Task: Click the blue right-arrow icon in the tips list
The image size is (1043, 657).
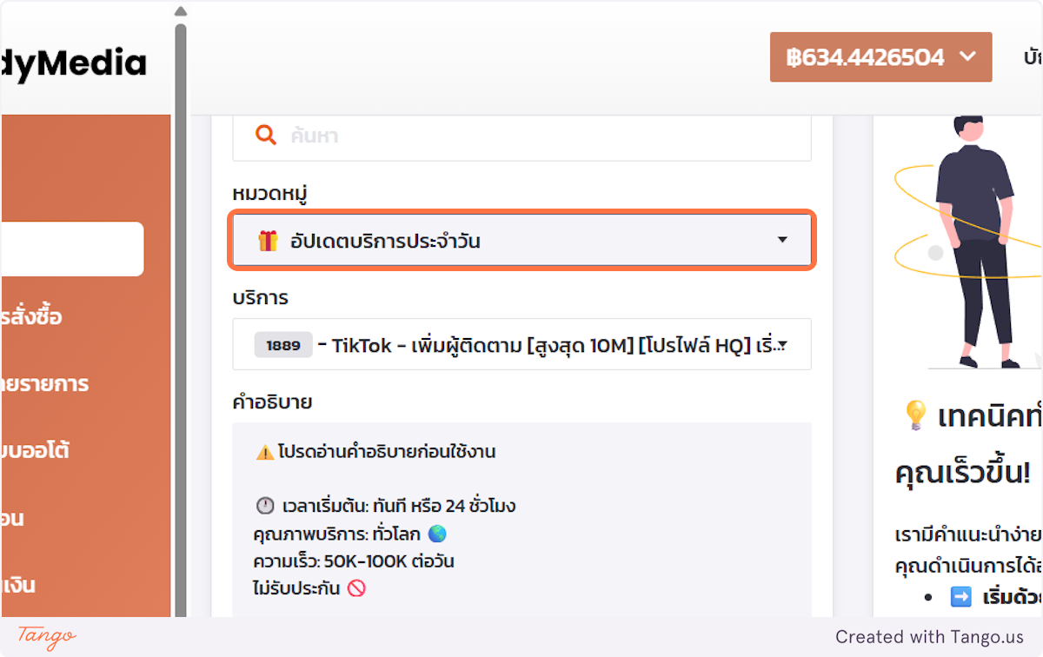Action: tap(960, 598)
